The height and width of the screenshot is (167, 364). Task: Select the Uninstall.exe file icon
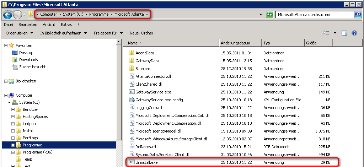(131, 162)
